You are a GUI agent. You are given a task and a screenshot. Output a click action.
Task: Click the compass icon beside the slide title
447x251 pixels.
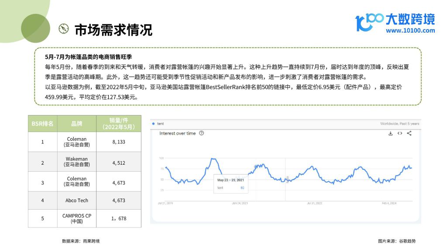click(x=64, y=29)
